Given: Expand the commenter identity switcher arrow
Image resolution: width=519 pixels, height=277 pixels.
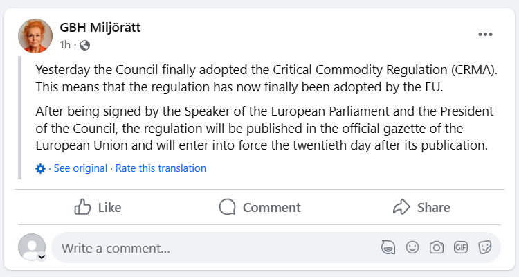Looking at the screenshot, I should pyautogui.click(x=42, y=257).
